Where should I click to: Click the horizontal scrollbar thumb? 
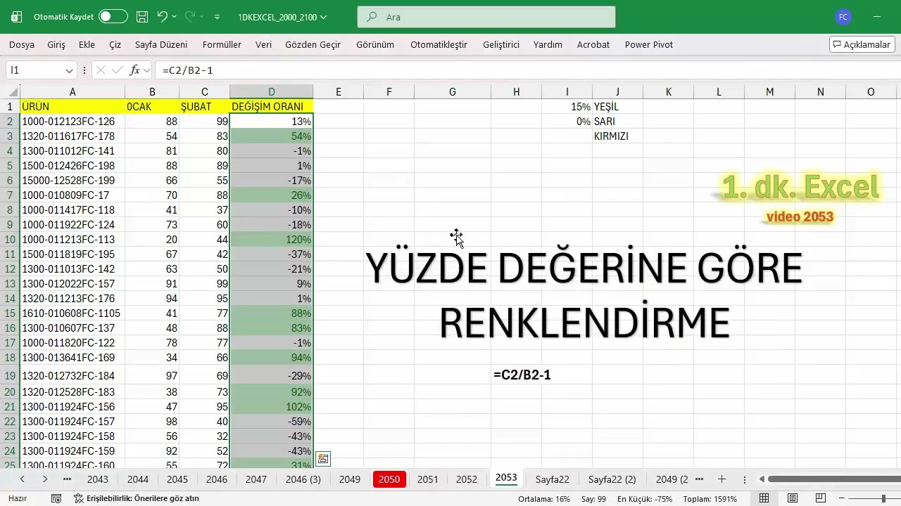834,479
